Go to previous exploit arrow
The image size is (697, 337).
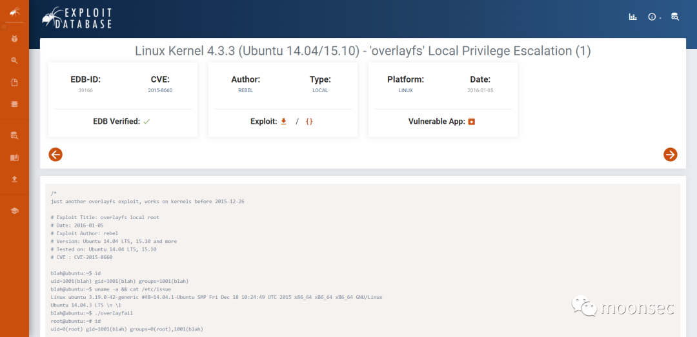tap(56, 155)
